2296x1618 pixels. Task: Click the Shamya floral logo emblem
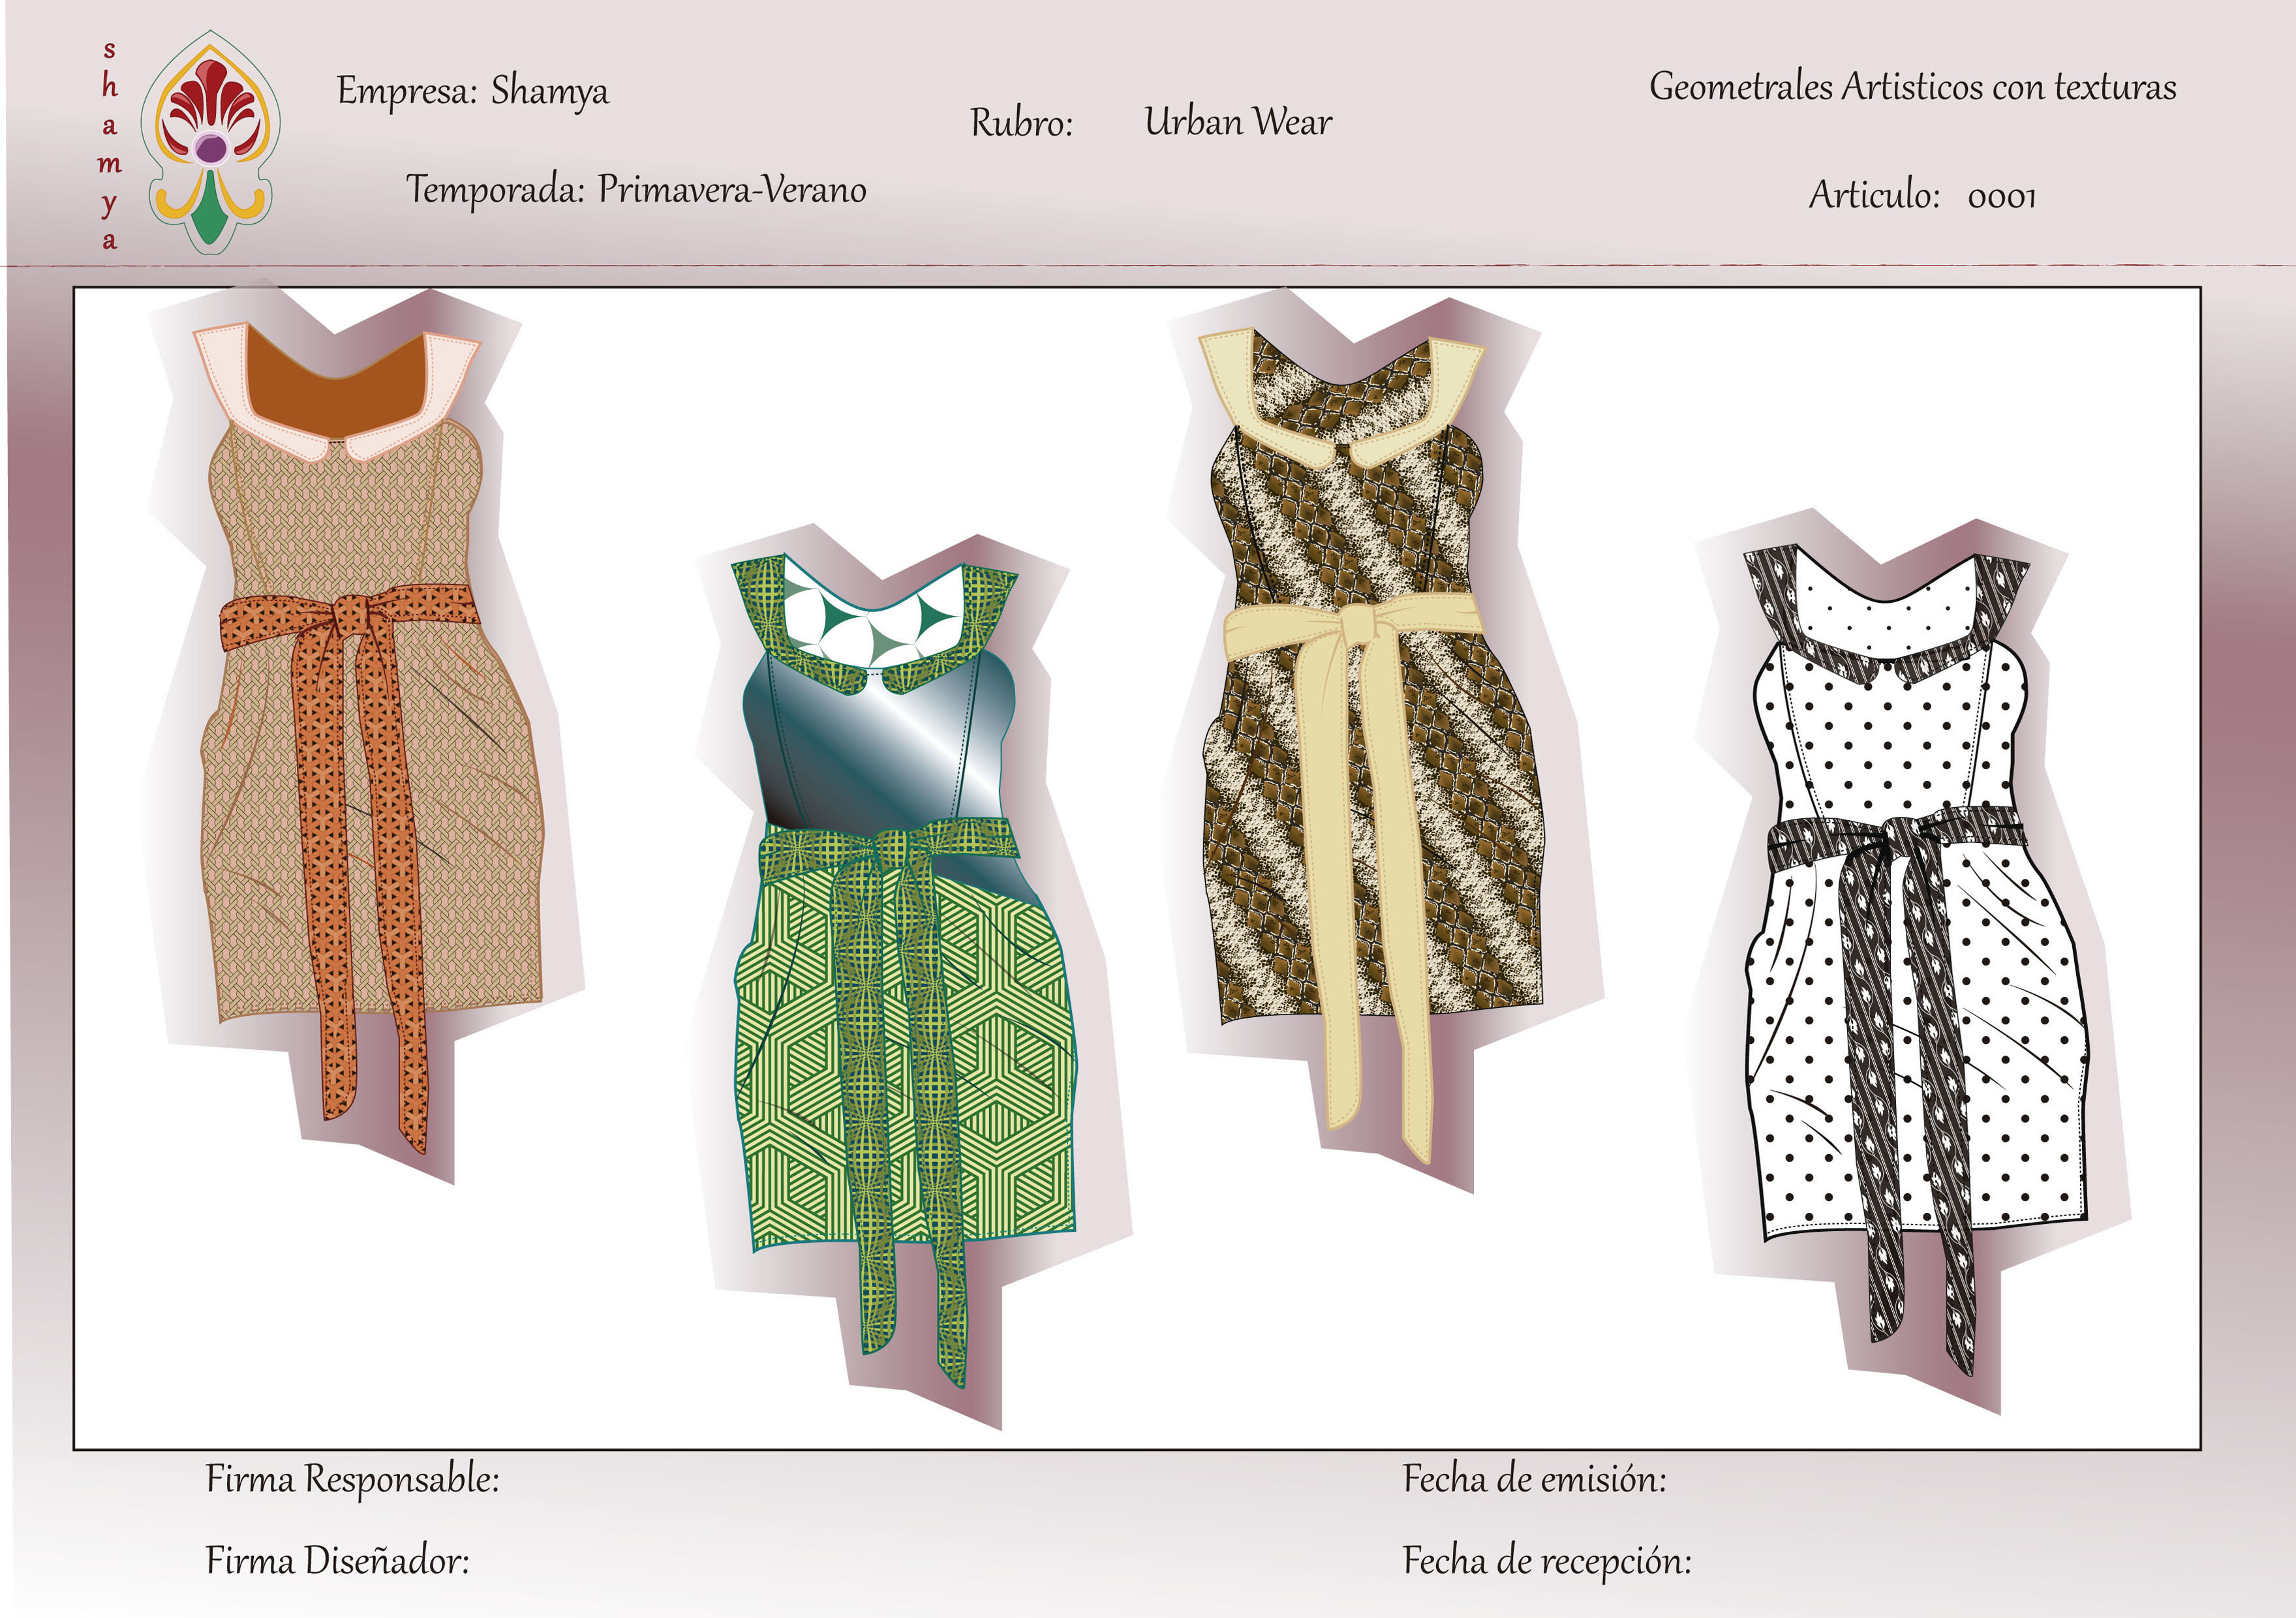[x=210, y=142]
